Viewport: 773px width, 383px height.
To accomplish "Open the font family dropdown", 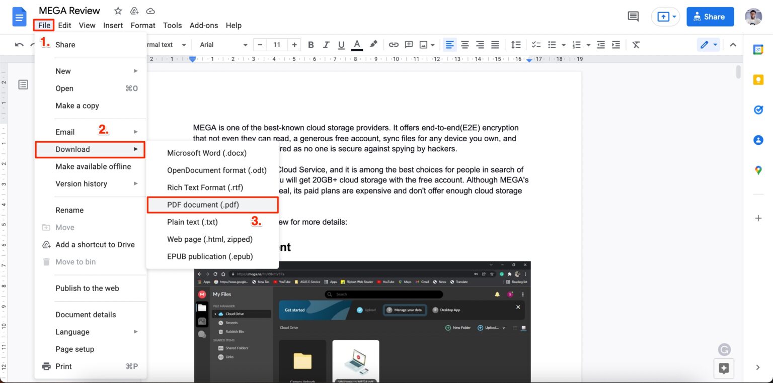I will pyautogui.click(x=221, y=44).
